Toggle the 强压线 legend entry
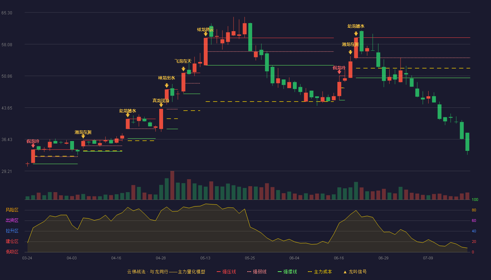491x280 pixels. 226,272
